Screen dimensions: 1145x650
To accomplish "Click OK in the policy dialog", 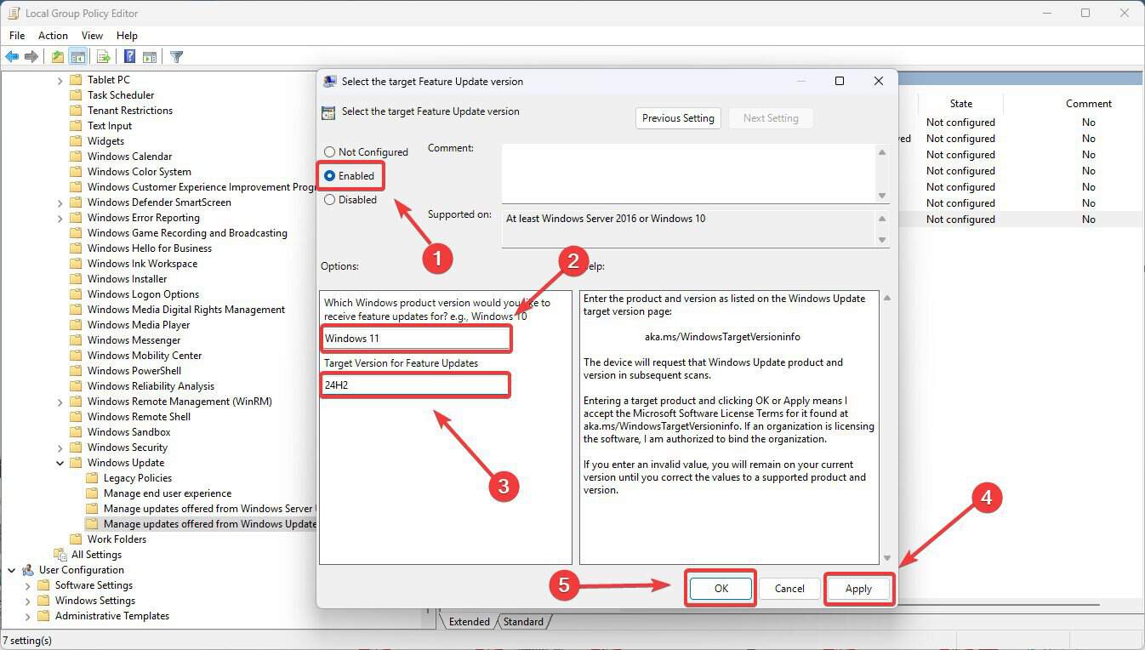I will [721, 589].
